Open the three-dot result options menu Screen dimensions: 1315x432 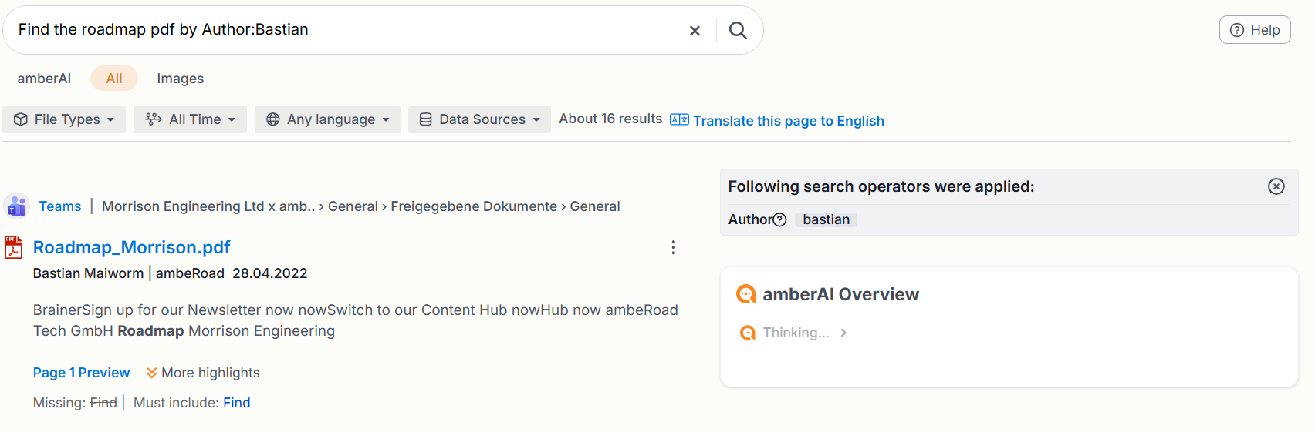[x=674, y=247]
